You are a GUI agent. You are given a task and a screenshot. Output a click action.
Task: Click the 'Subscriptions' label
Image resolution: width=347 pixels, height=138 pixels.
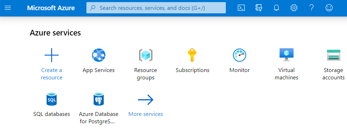192,70
